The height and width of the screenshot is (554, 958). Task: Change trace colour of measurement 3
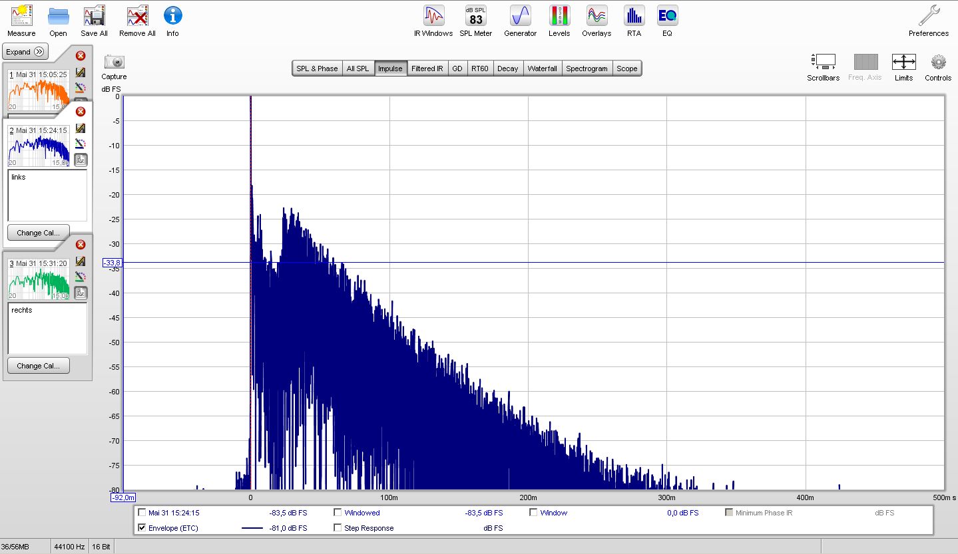[x=81, y=276]
